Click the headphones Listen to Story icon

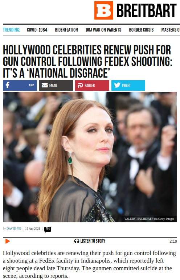77,241
